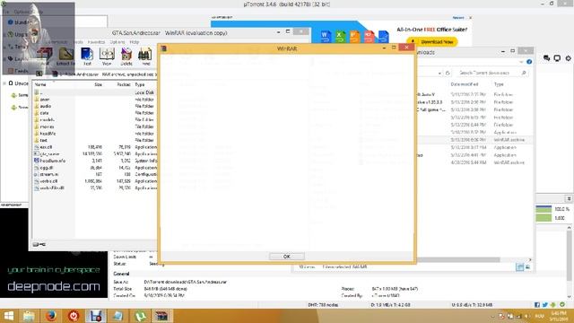Open the Favorites menu in WinRAR
Screen dimensions: 574x323
tap(97, 42)
